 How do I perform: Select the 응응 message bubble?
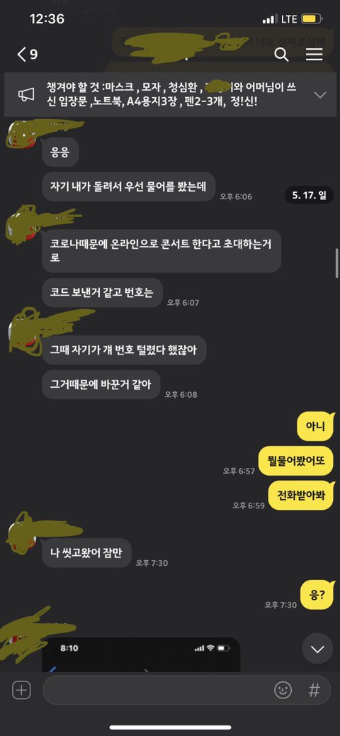(x=60, y=152)
